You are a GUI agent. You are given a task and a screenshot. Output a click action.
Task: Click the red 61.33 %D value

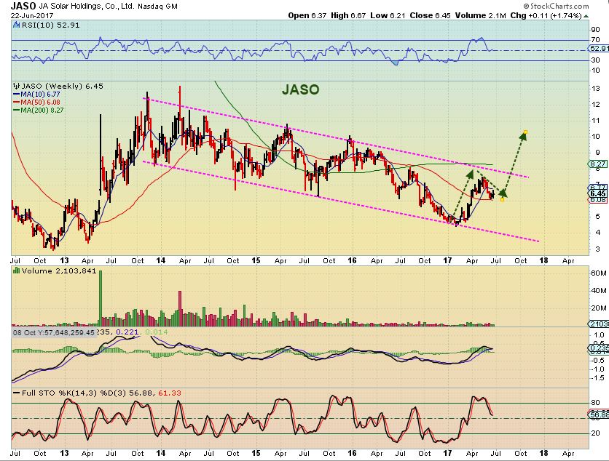click(x=170, y=393)
